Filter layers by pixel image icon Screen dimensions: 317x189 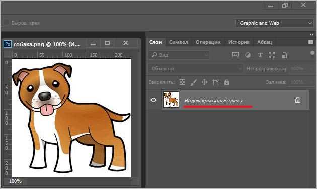[235, 55]
